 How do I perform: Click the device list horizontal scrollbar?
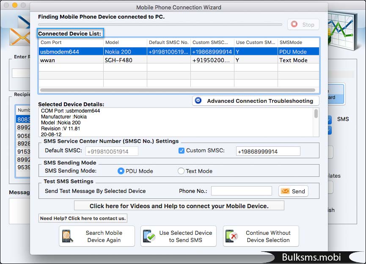click(x=178, y=90)
